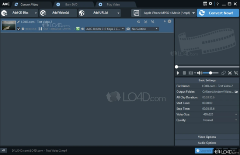Toggle the green audio track icon
This screenshot has height=155, width=240.
tap(78, 29)
